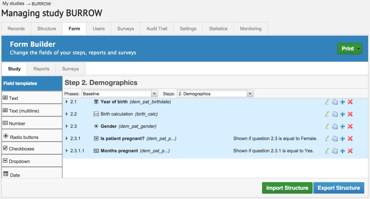Expand row 2.2 Birth calculation

coord(67,114)
